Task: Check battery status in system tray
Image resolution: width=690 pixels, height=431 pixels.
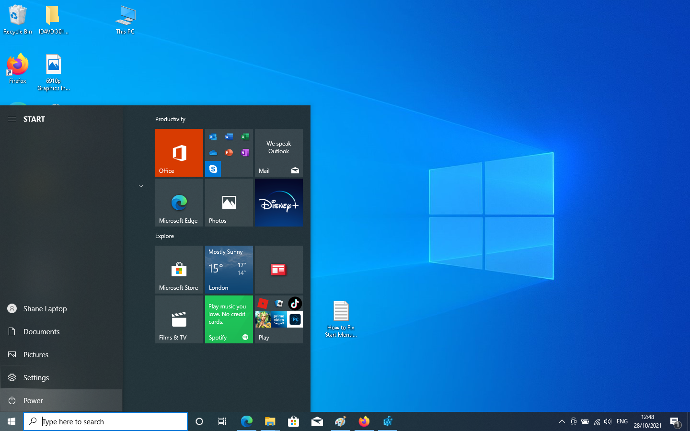Action: point(585,421)
